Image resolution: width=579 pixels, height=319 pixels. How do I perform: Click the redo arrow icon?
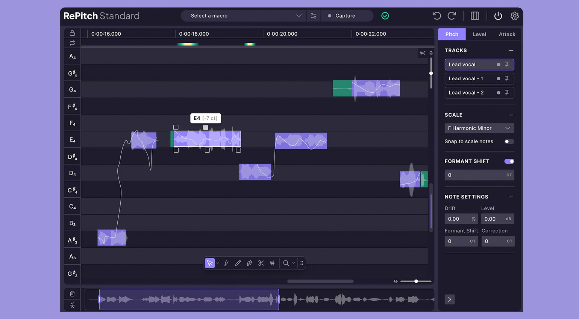click(452, 16)
